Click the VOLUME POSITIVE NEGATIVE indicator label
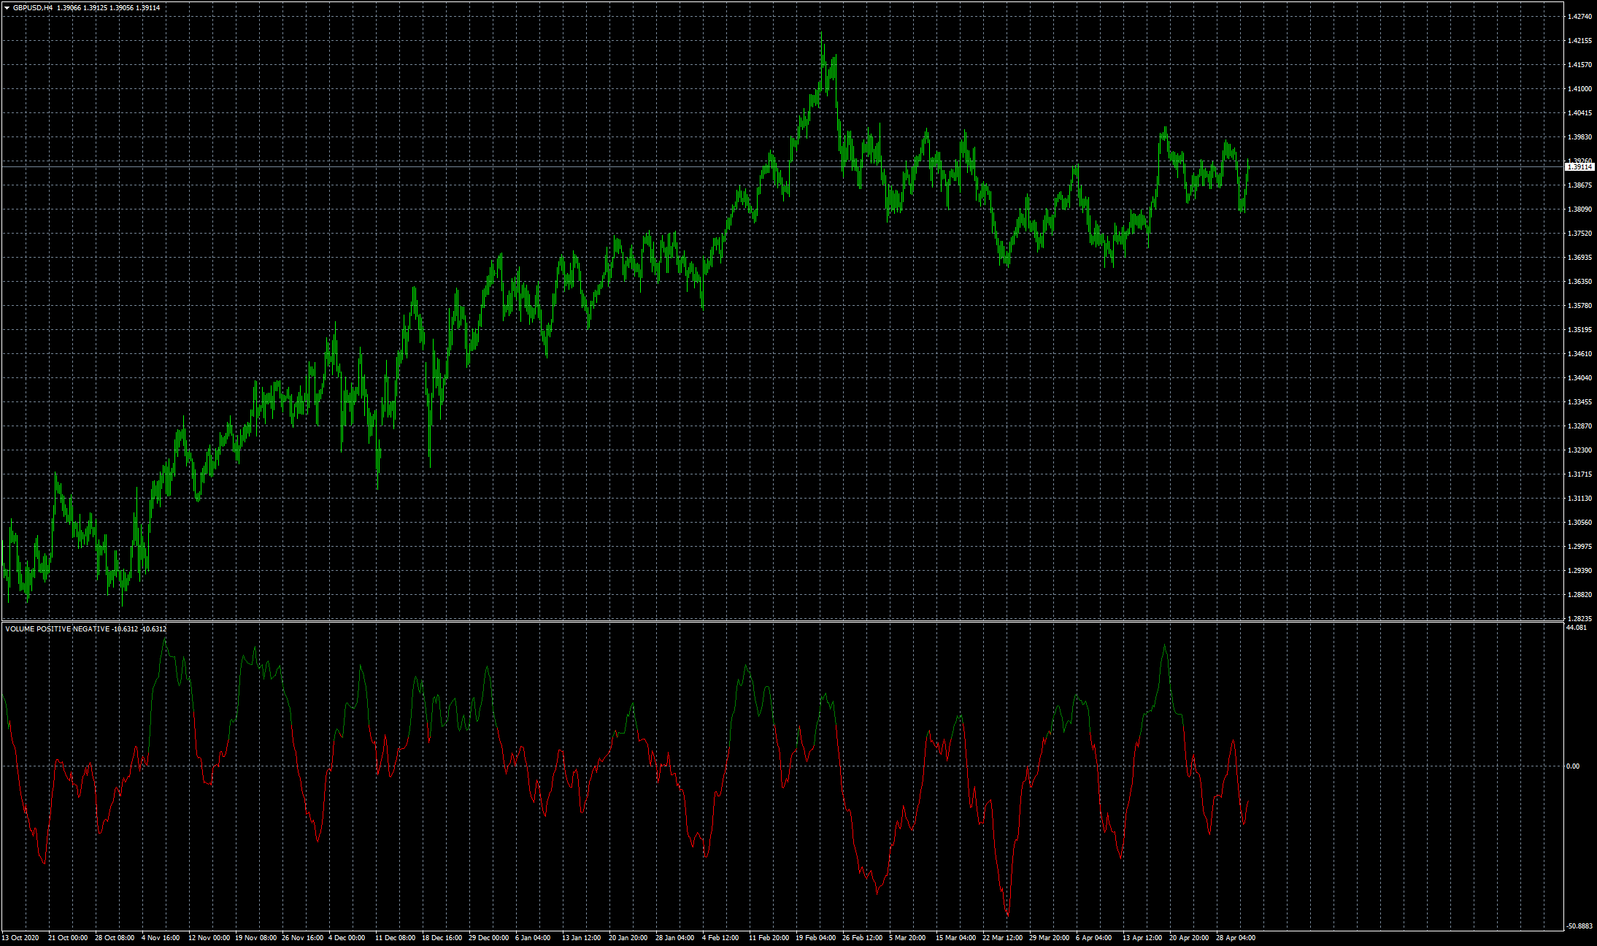1597x946 pixels. click(58, 628)
